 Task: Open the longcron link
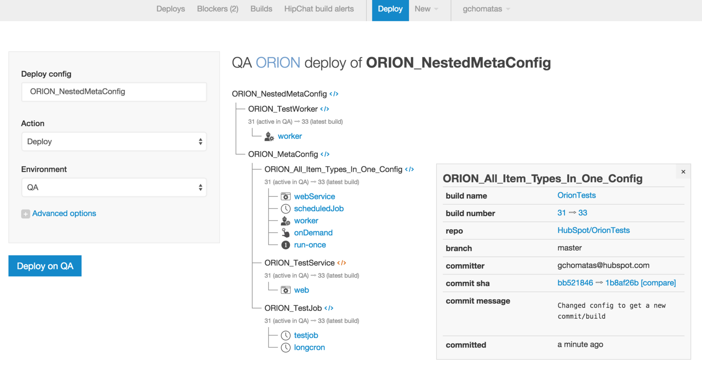(x=309, y=348)
